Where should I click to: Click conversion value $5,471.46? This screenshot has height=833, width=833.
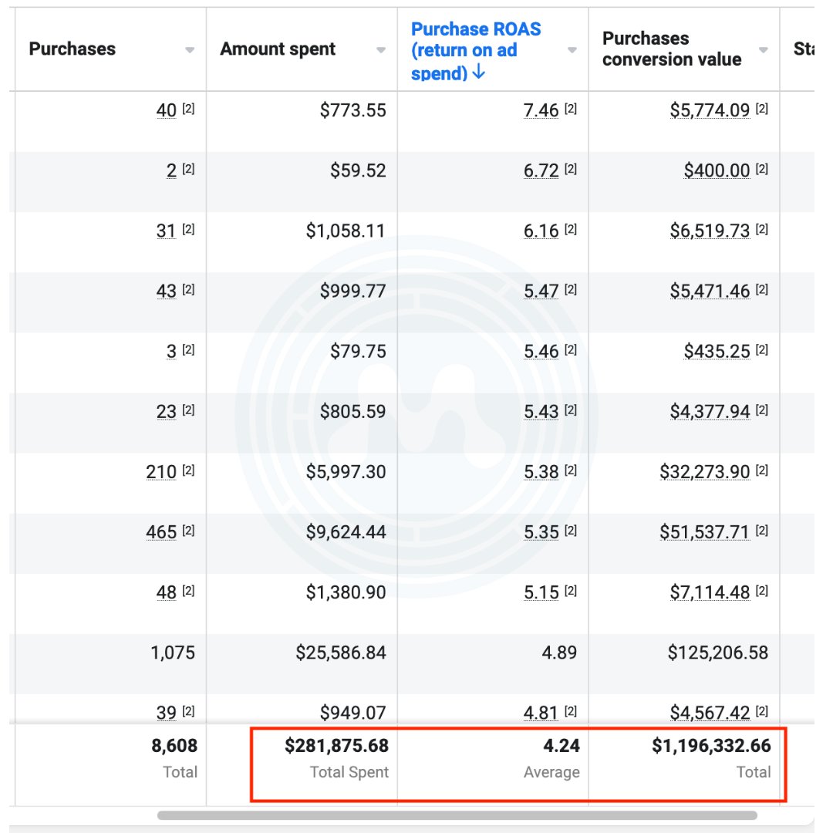click(710, 291)
